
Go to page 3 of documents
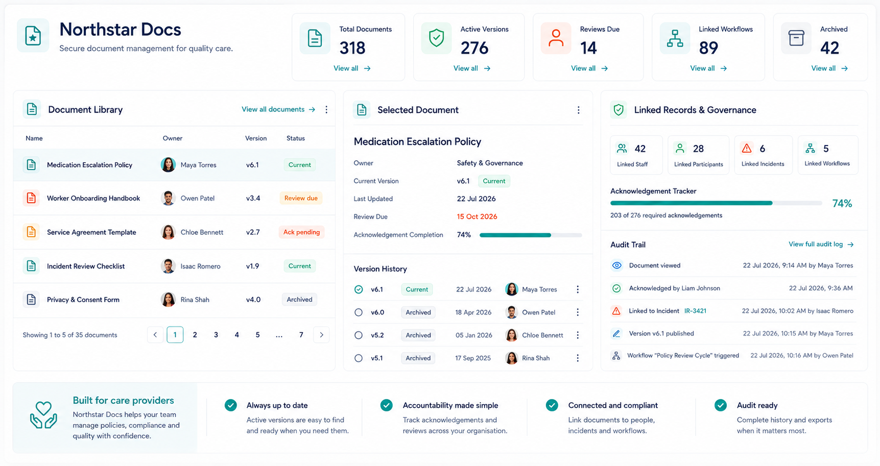coord(216,335)
